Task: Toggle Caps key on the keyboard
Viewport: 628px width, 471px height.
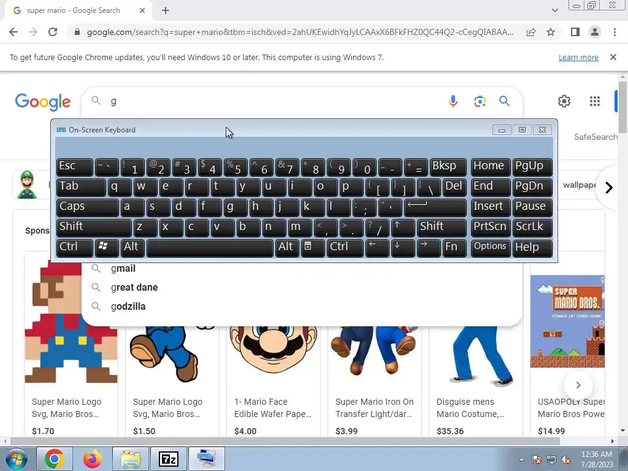Action: click(x=87, y=207)
